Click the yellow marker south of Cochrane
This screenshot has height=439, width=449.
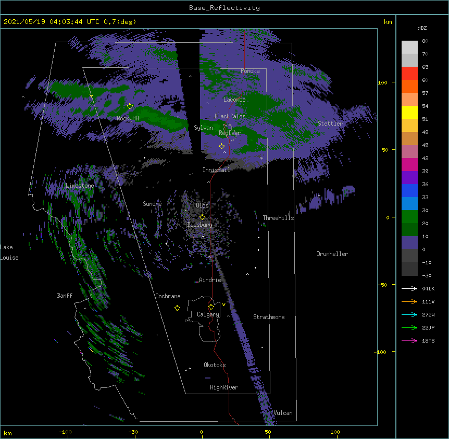pyautogui.click(x=177, y=308)
